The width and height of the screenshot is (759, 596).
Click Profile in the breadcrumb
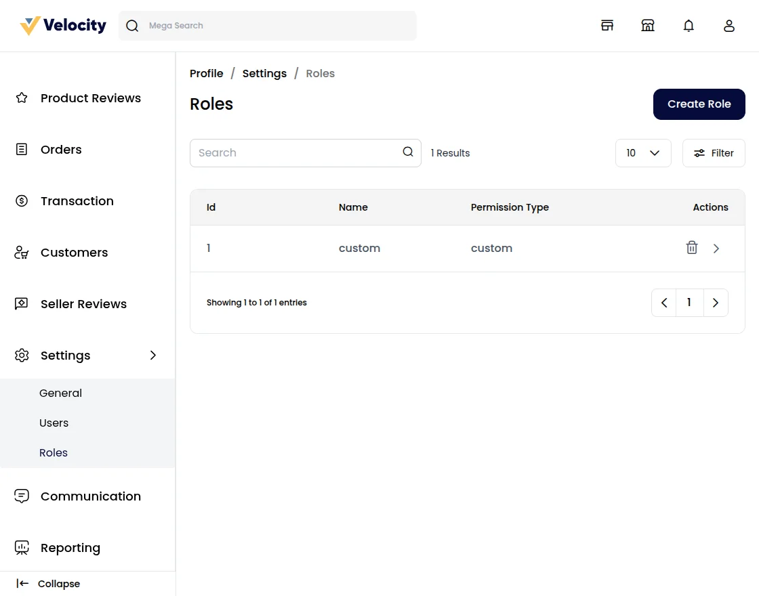(x=206, y=73)
